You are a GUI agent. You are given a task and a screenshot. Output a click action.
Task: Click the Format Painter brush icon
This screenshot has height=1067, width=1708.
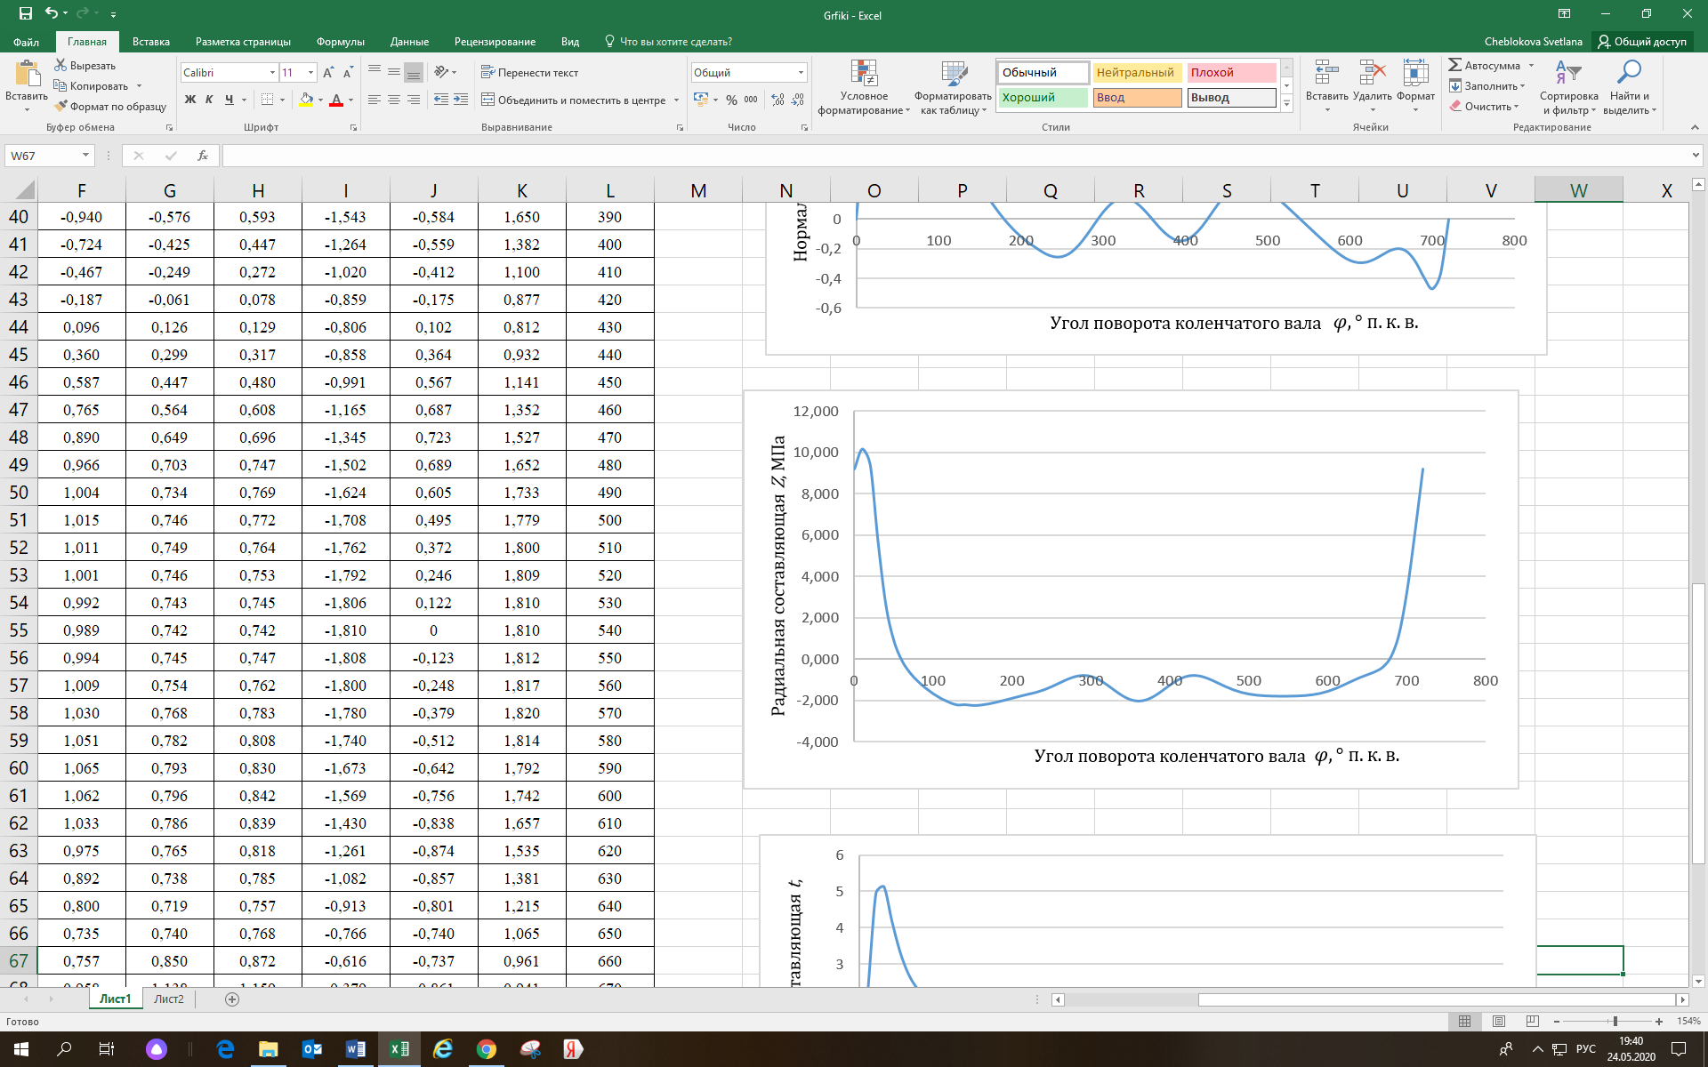click(60, 106)
